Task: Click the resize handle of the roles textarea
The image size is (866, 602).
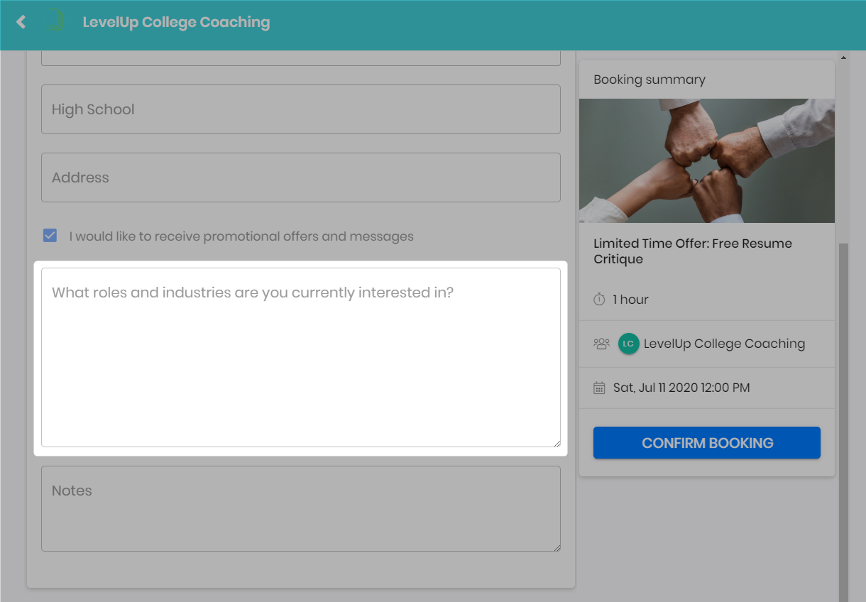Action: [x=556, y=442]
